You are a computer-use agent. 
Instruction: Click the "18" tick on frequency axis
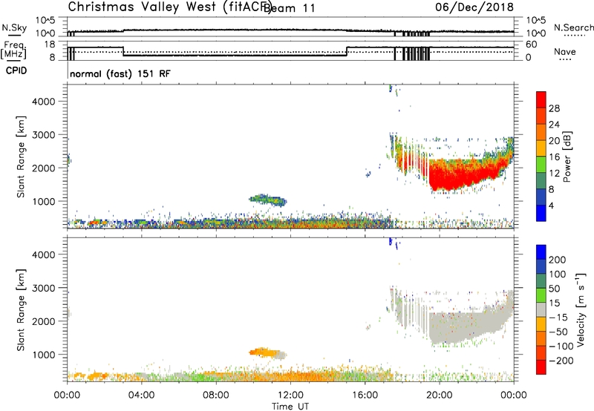tap(50, 45)
